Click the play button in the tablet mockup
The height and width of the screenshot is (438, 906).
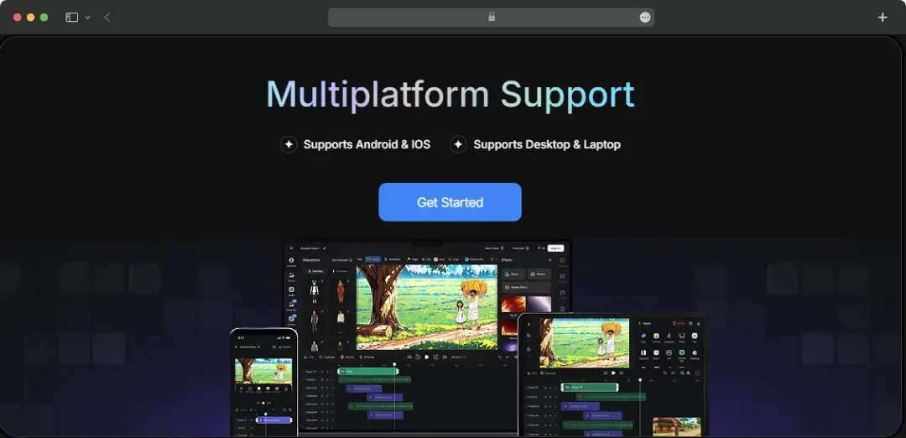pos(613,373)
